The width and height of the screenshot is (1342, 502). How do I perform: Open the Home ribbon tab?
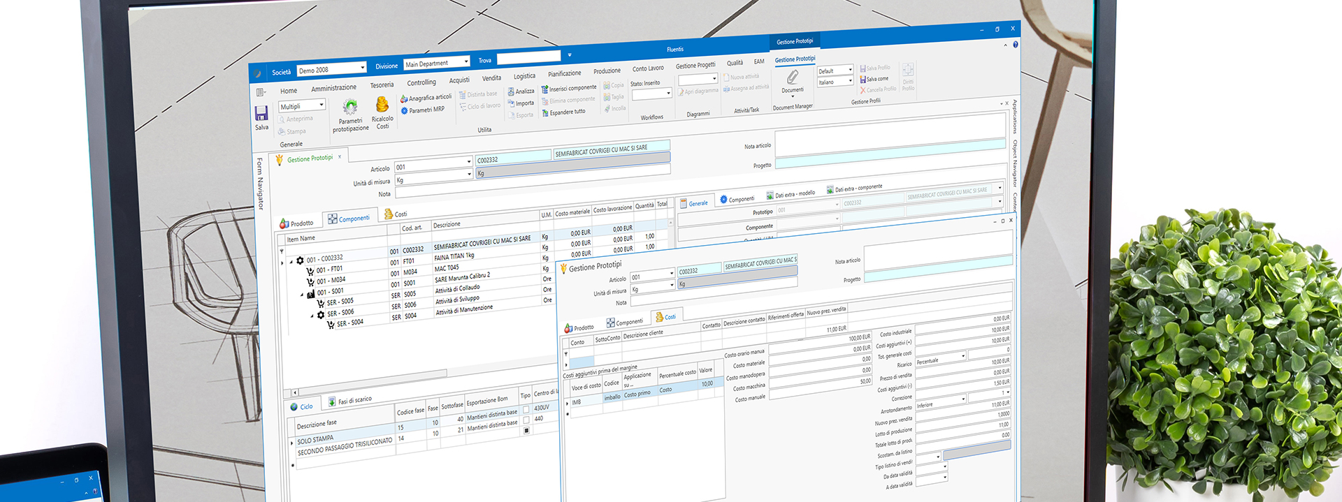coord(289,91)
